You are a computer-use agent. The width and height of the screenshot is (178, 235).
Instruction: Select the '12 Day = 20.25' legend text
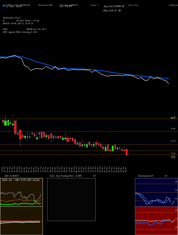coord(13,7)
